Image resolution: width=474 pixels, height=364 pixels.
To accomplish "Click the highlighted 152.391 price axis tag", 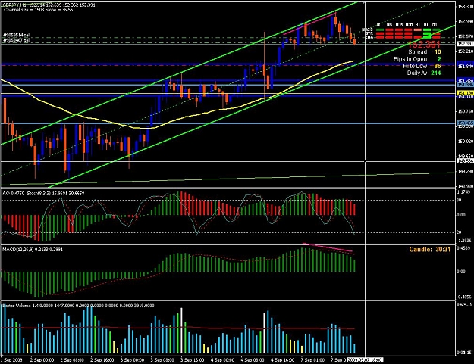I will click(465, 44).
